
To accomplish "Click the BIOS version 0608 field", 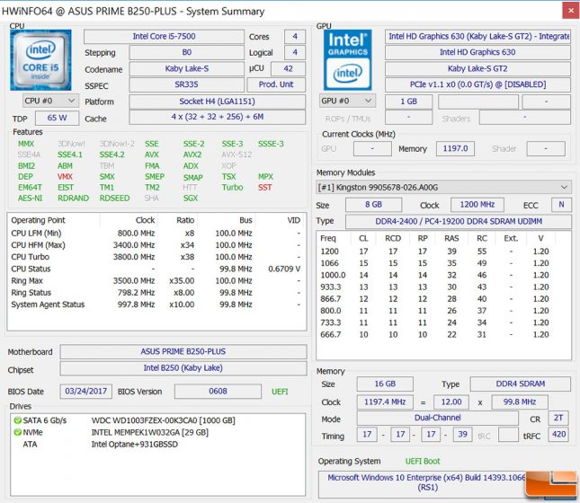I will tap(218, 392).
